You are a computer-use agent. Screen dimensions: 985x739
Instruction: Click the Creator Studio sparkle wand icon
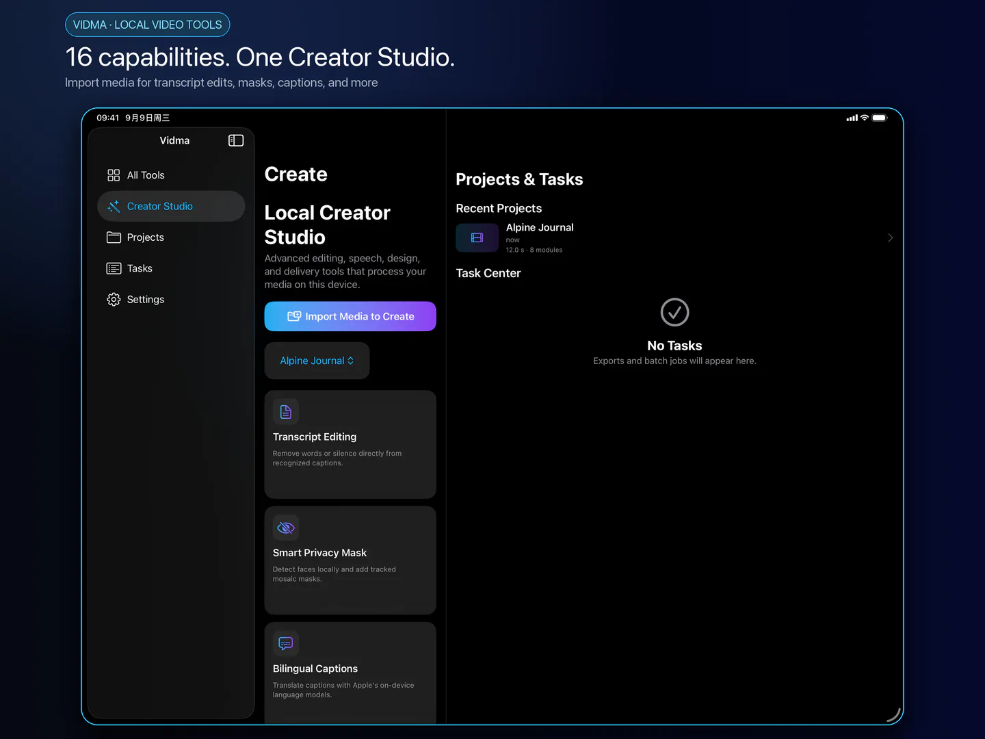pyautogui.click(x=114, y=206)
